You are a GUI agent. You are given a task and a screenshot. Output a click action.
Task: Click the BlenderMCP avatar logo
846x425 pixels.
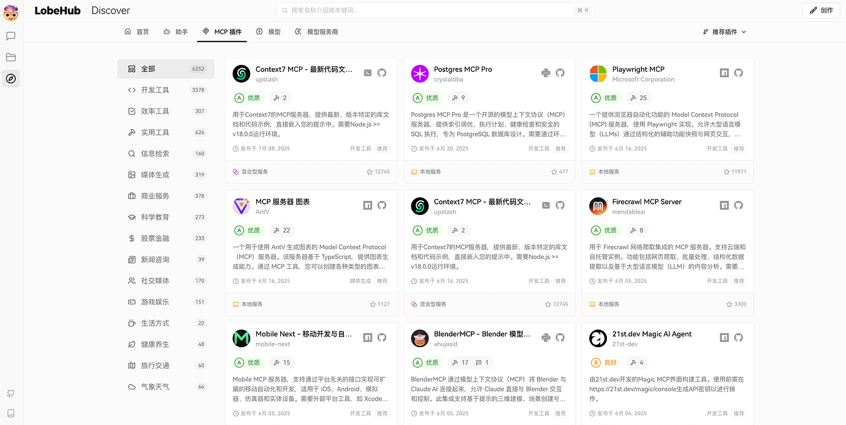coord(420,338)
